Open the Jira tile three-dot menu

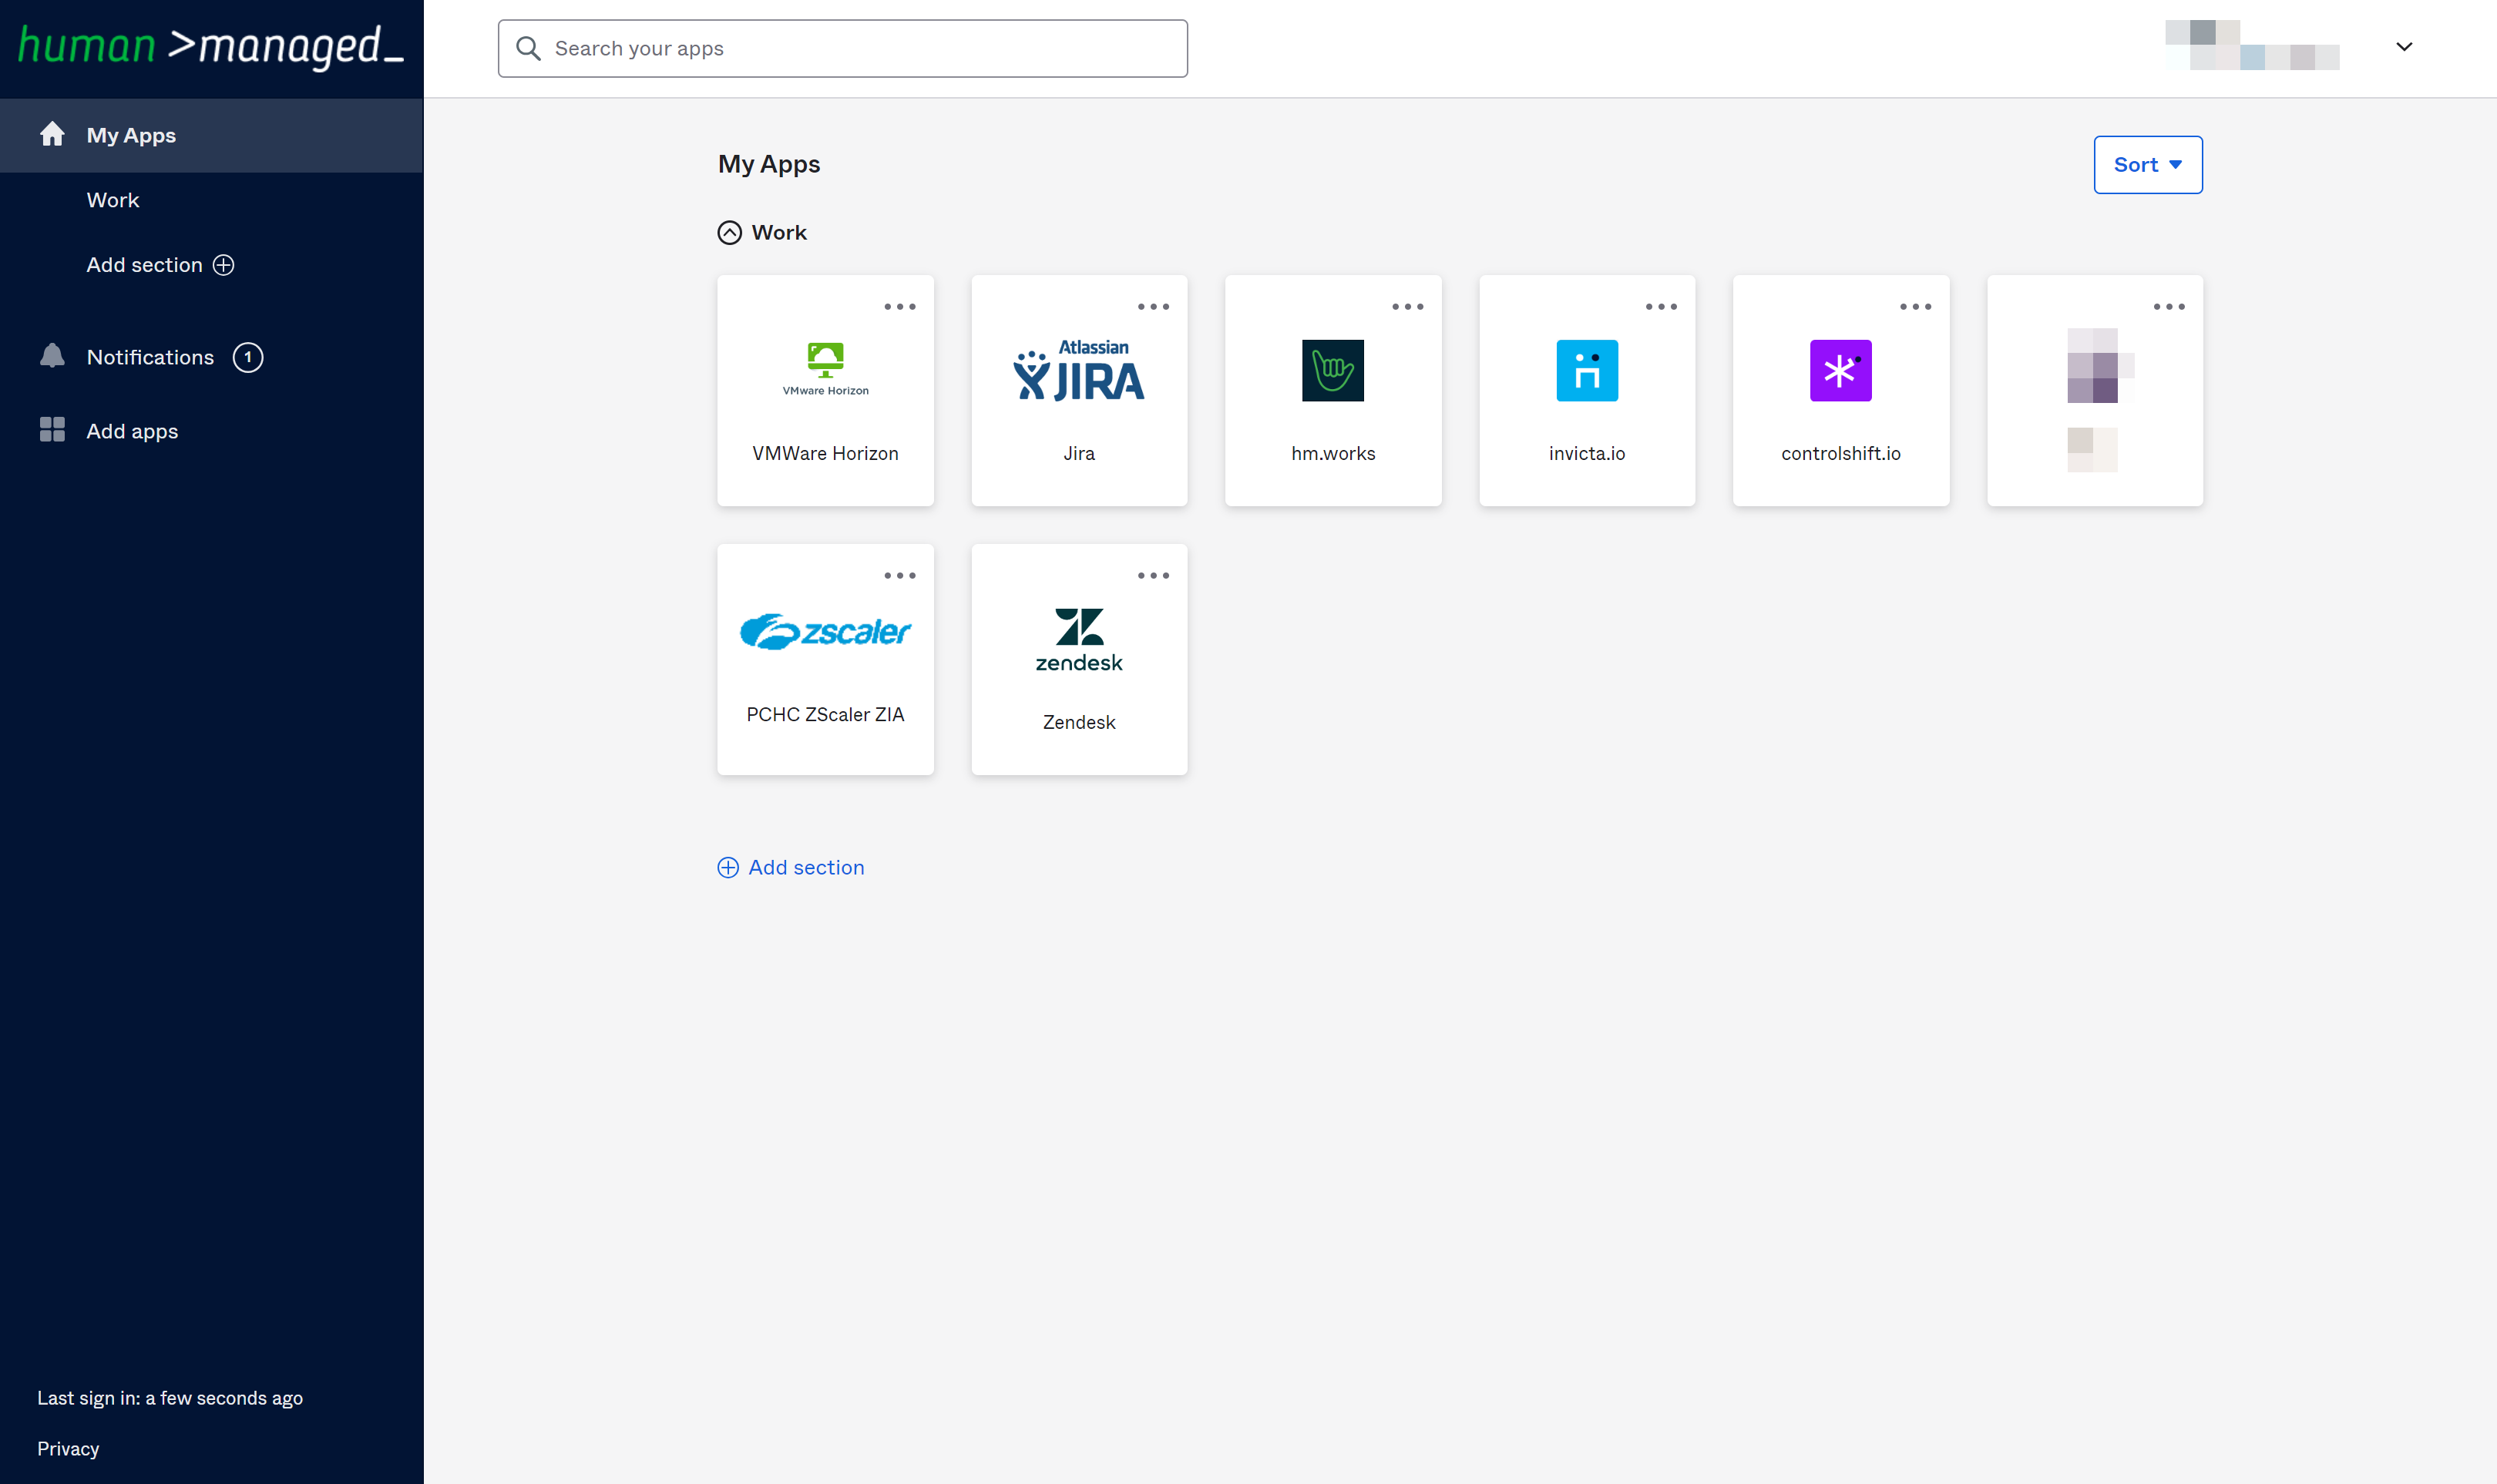1152,307
